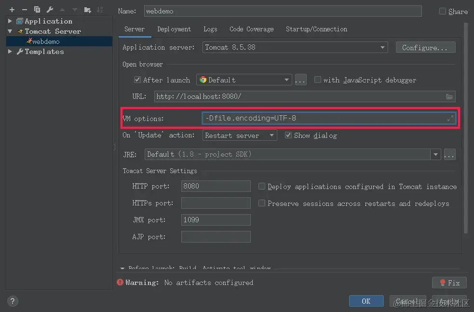Click the Name field containing webdemo
Image resolution: width=474 pixels, height=312 pixels.
point(283,11)
